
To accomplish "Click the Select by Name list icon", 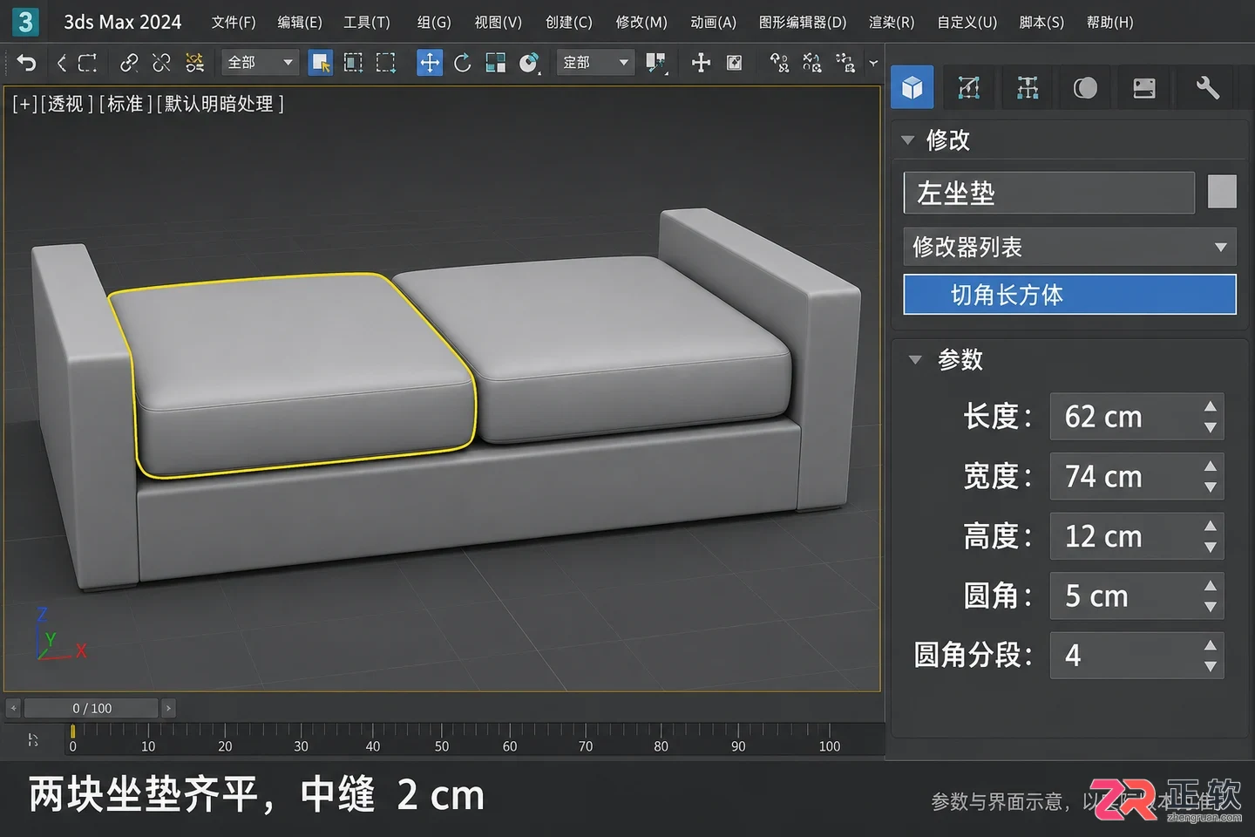I will click(x=353, y=63).
